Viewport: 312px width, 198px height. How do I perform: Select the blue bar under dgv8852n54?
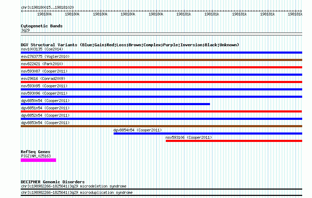point(161,119)
